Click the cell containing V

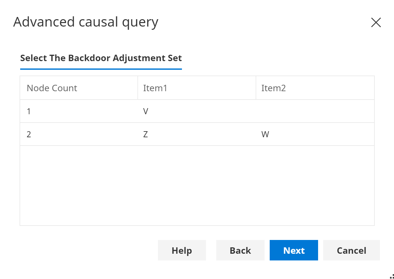click(x=145, y=111)
